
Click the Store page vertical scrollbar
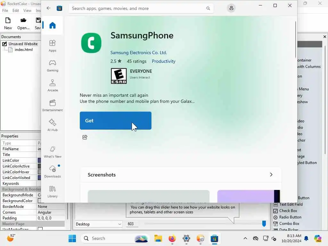(296, 39)
